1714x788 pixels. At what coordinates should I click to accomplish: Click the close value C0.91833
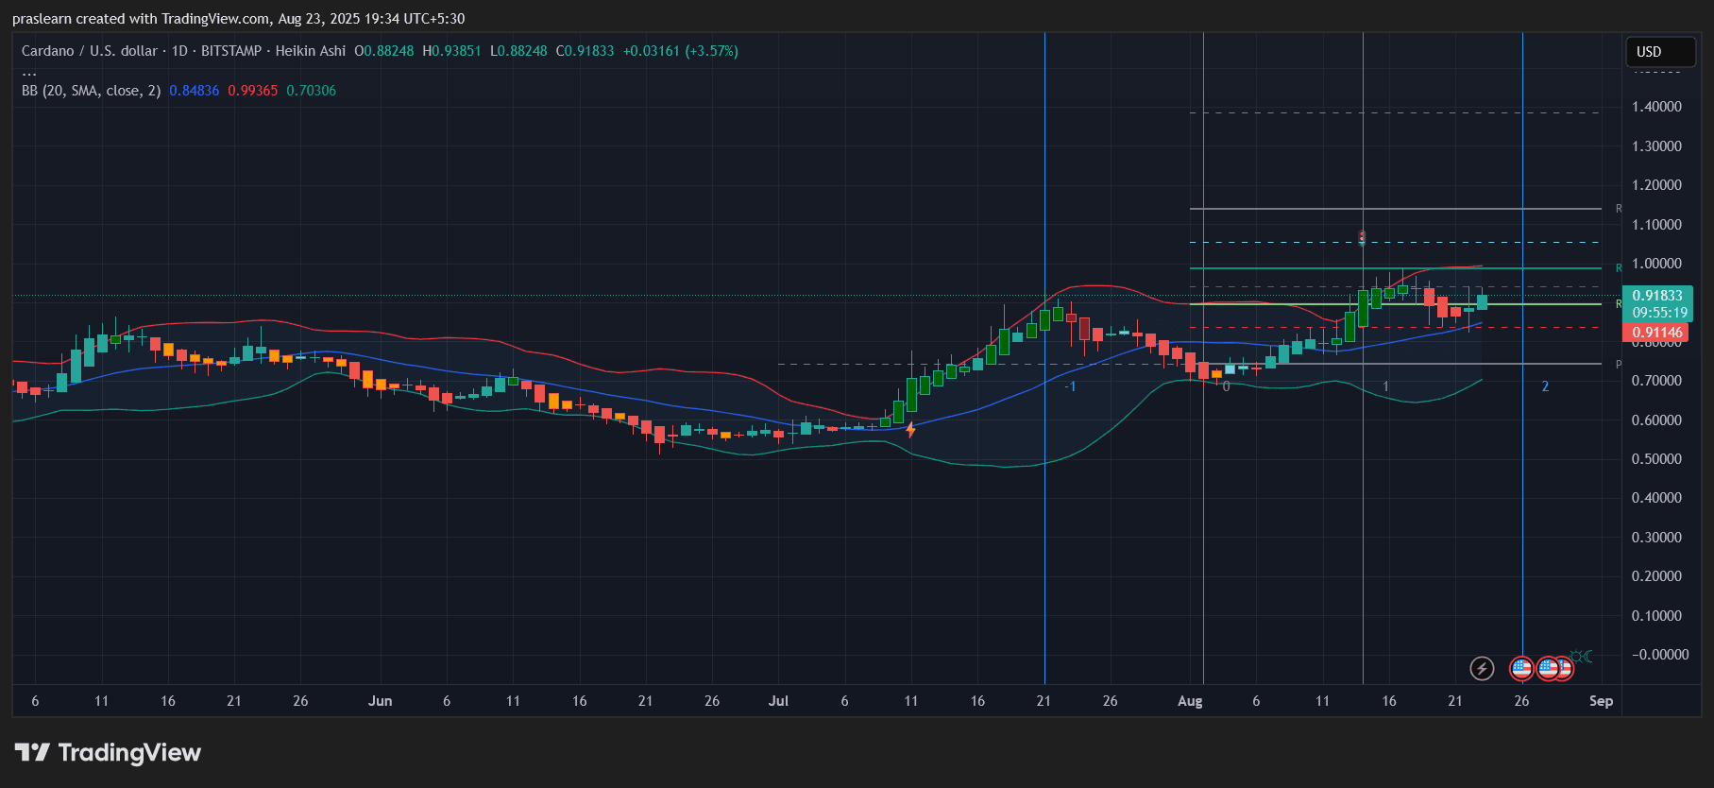[585, 51]
